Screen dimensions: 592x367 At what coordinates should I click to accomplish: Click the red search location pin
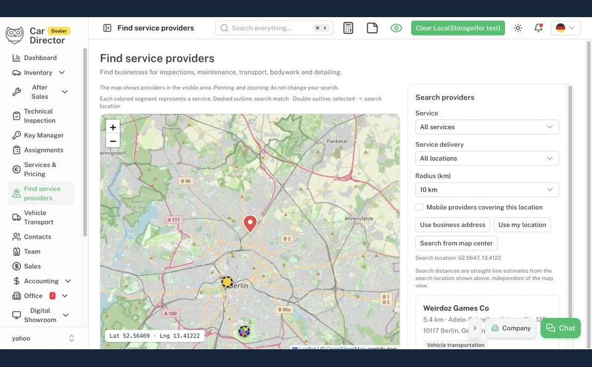click(250, 224)
